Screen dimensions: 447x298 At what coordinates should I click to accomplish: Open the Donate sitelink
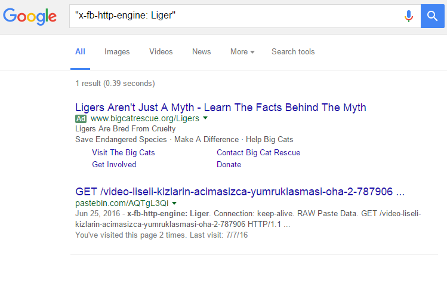(229, 165)
